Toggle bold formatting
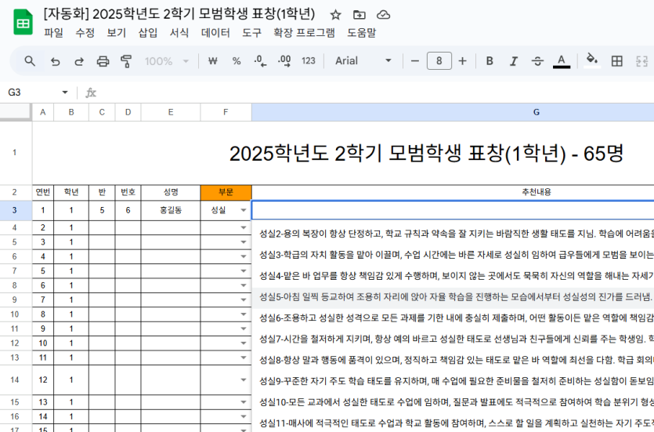This screenshot has height=432, width=654. [x=490, y=61]
